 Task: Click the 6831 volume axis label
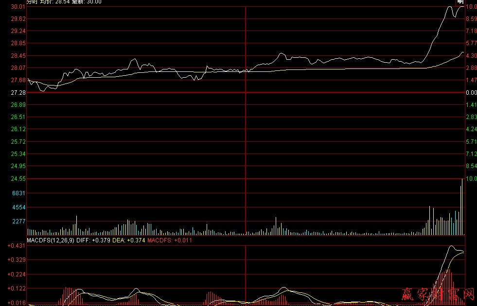point(19,193)
